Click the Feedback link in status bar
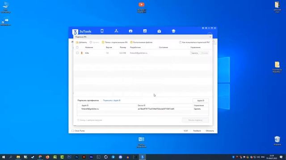286x160 pixels. 197,131
